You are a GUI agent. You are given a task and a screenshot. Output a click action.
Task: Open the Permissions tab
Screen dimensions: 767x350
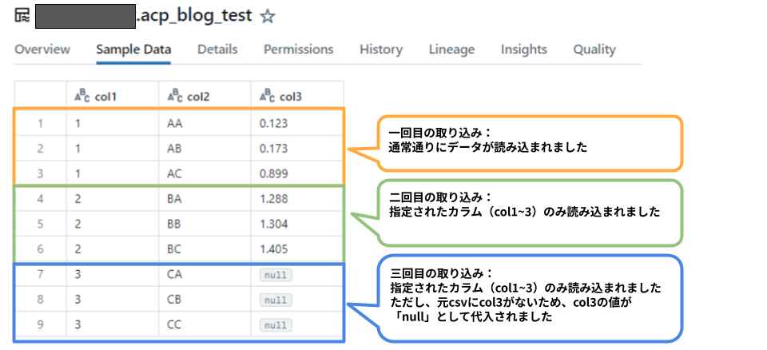tap(298, 50)
